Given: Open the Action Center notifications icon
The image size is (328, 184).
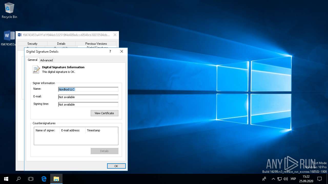Looking at the screenshot, I should click(320, 179).
